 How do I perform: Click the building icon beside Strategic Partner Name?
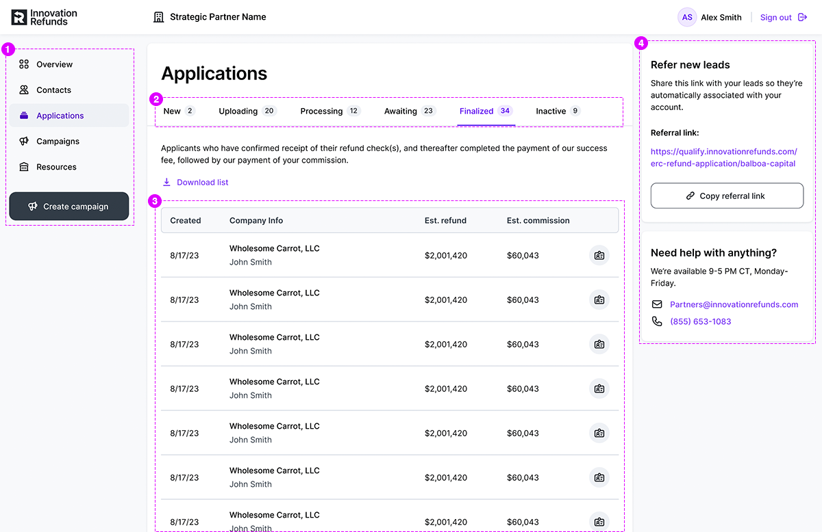(x=159, y=17)
